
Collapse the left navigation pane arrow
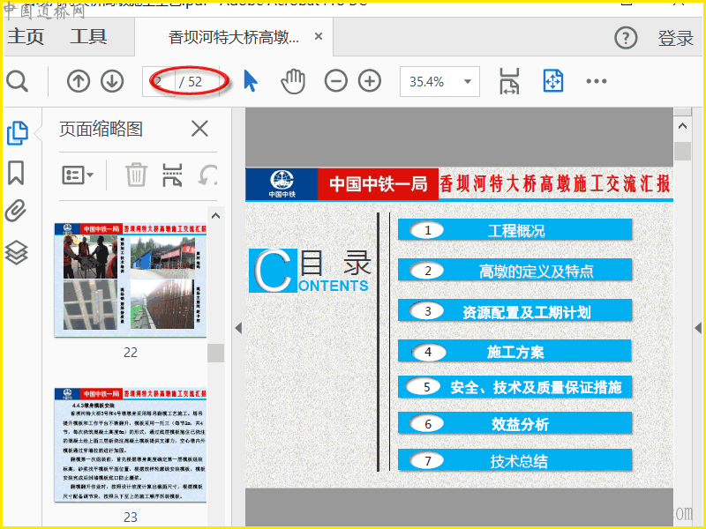tap(238, 328)
